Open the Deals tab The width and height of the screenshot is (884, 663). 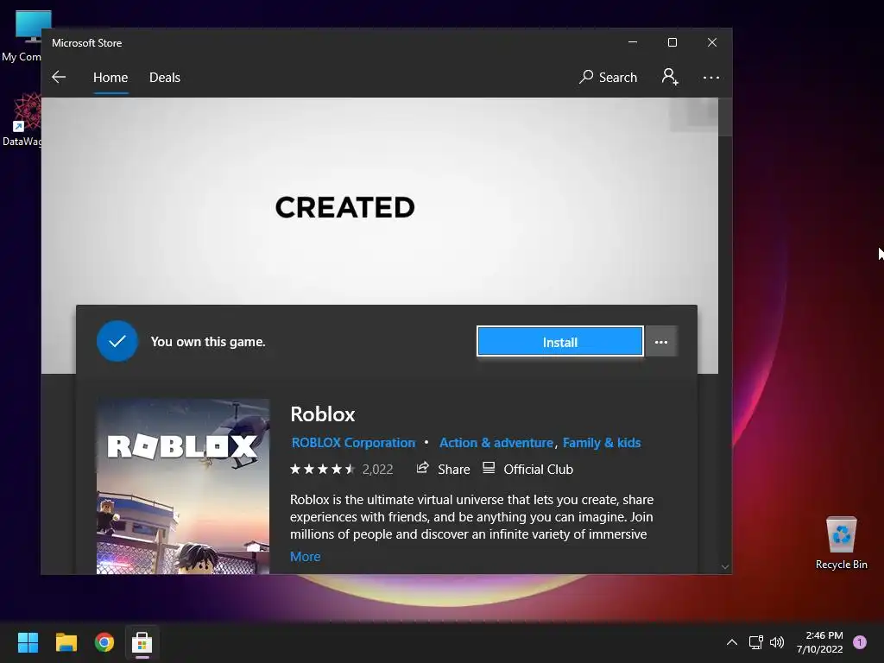tap(165, 77)
